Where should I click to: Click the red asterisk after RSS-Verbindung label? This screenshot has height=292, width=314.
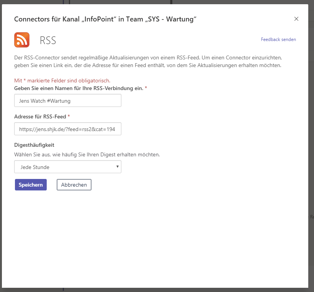point(146,88)
